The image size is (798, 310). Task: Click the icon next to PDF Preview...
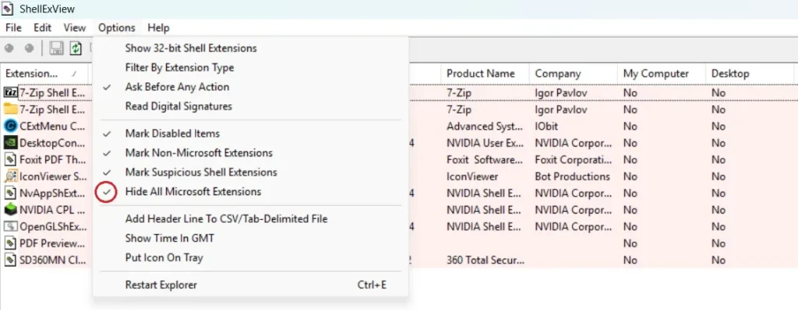[11, 243]
